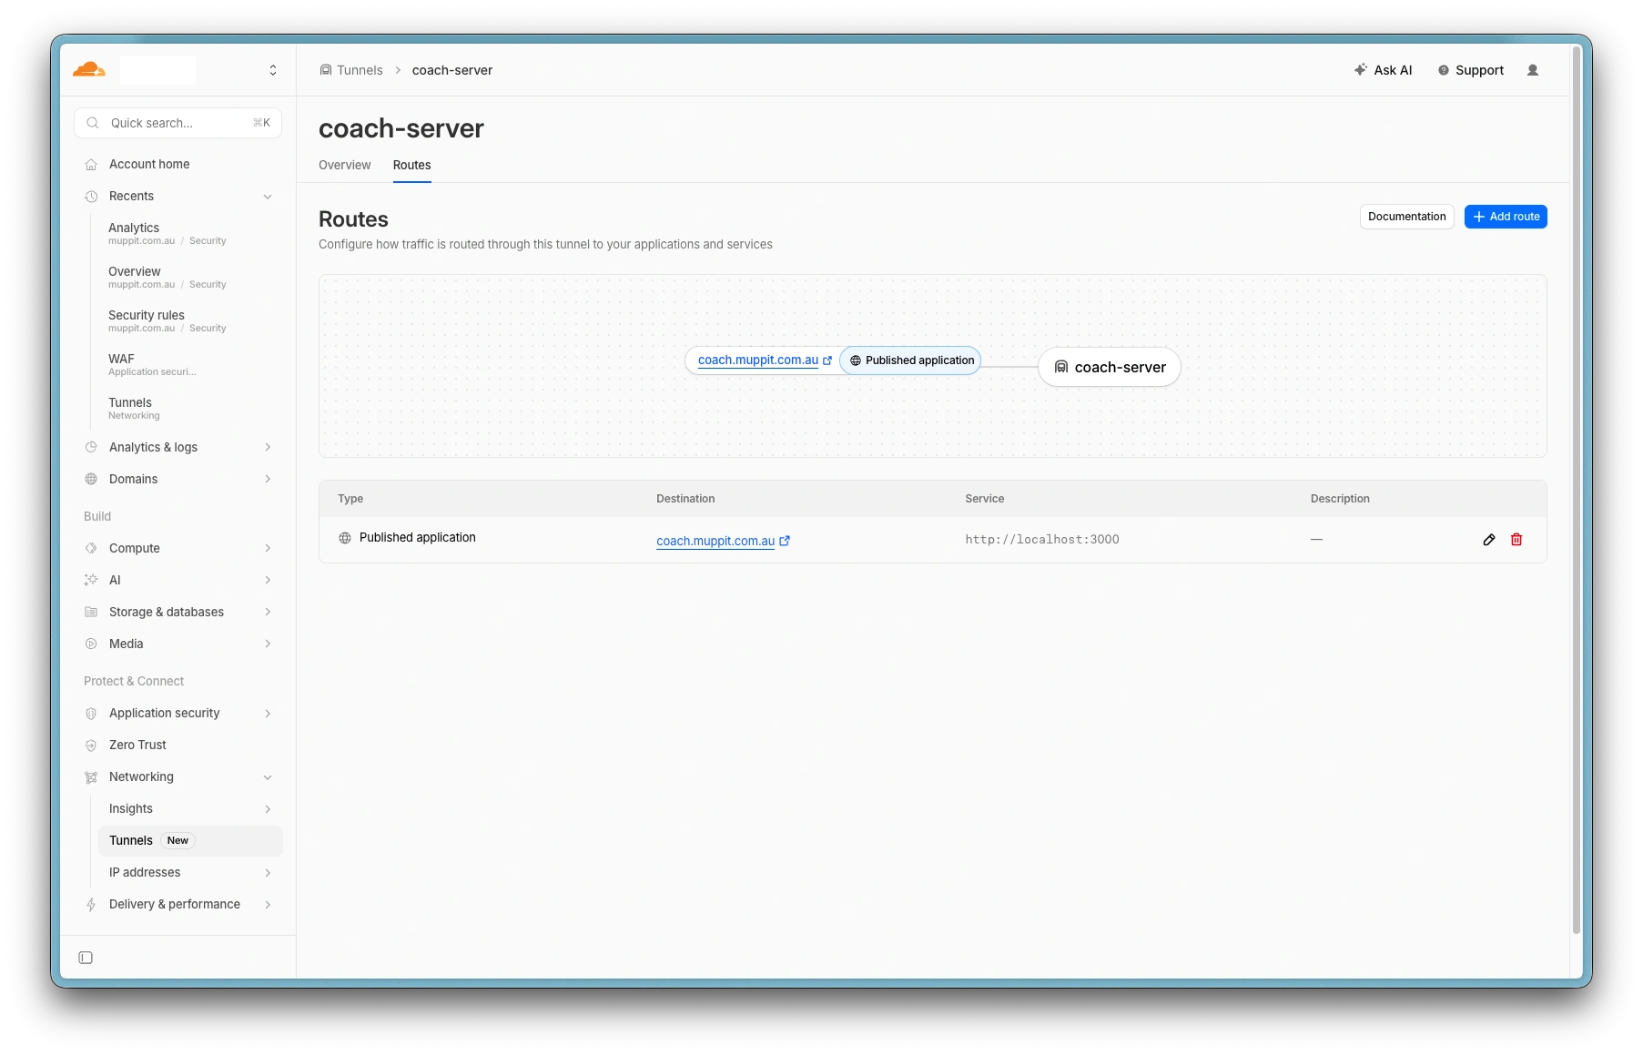Open the user profile icon
The width and height of the screenshot is (1643, 1055).
point(1533,70)
